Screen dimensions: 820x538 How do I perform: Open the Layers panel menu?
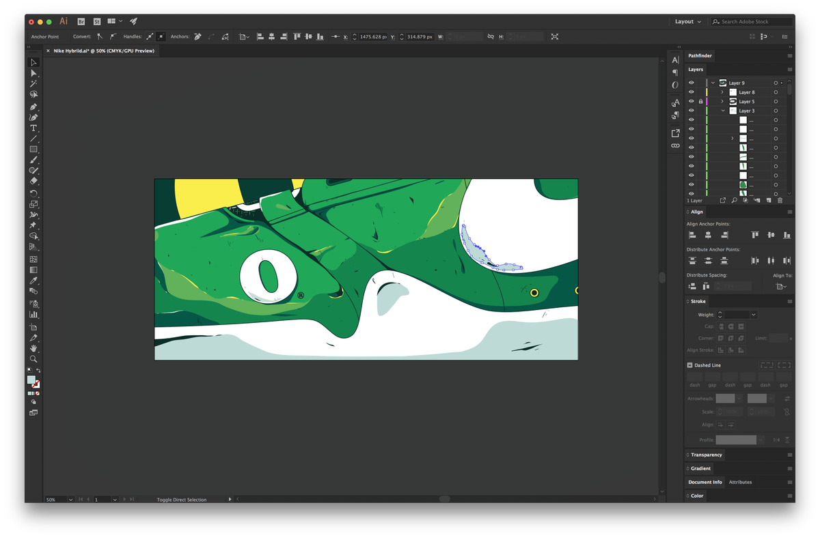(789, 69)
